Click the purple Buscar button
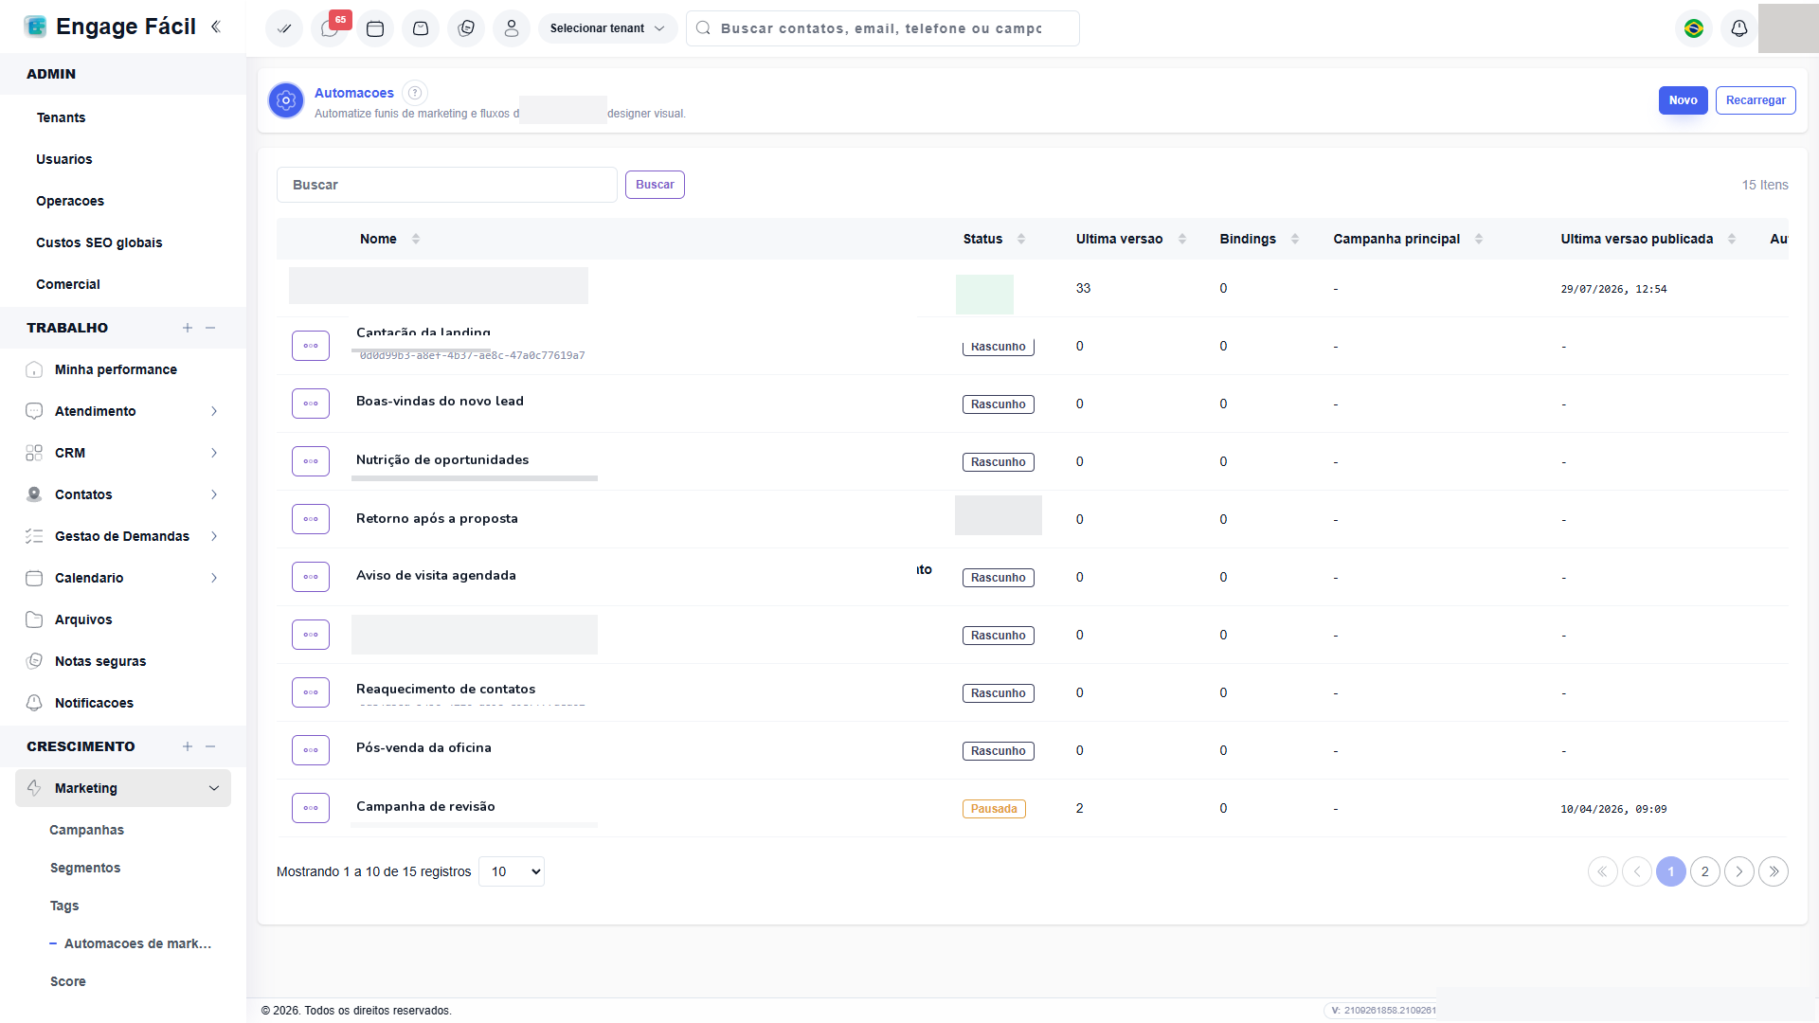1819x1023 pixels. pyautogui.click(x=655, y=185)
